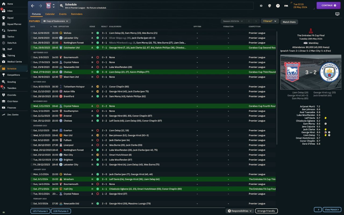This screenshot has height=215, width=344.
Task: Tick the checkbox for Wrexham on 6/1/2024
Action: click(32, 179)
